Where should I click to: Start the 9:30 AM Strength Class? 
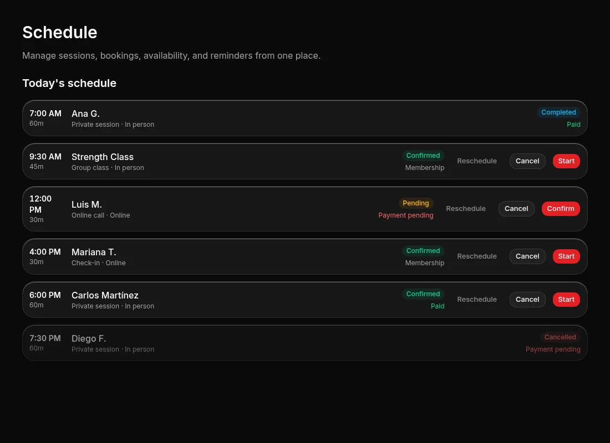(566, 161)
